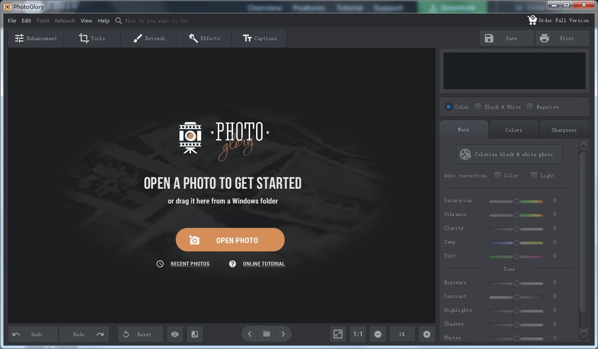The image size is (598, 349).
Task: Switch to the Sharpness tab
Action: (564, 130)
